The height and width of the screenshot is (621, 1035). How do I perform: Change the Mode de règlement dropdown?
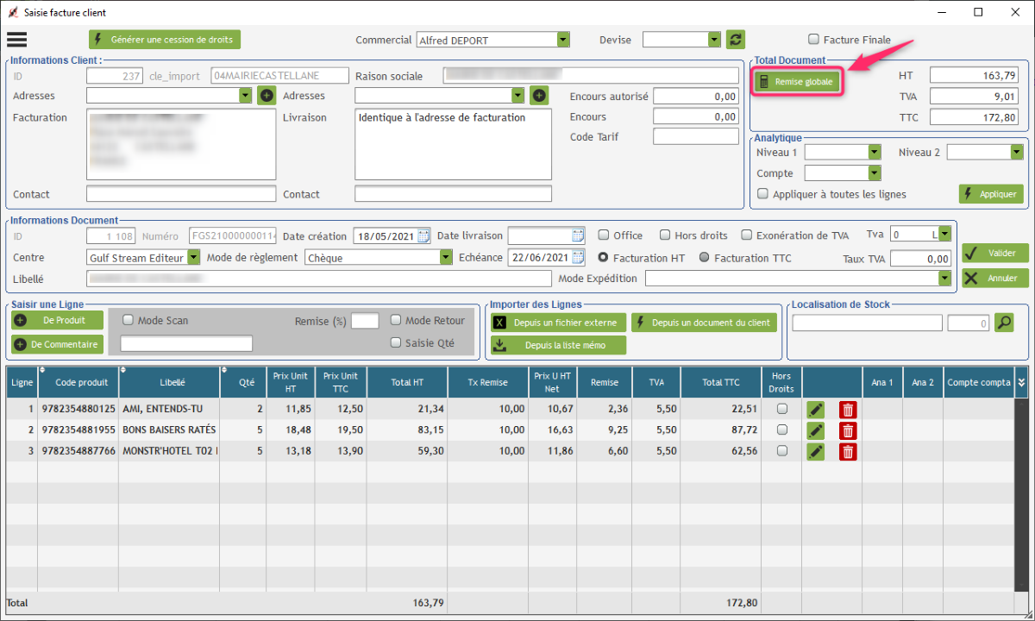[446, 257]
